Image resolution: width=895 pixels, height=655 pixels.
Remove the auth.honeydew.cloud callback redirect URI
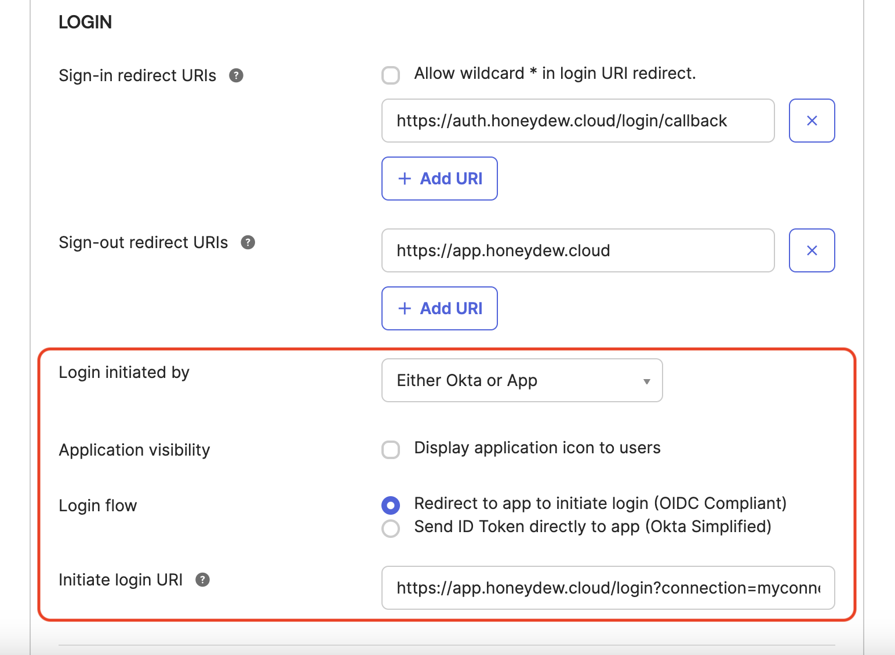click(x=812, y=121)
